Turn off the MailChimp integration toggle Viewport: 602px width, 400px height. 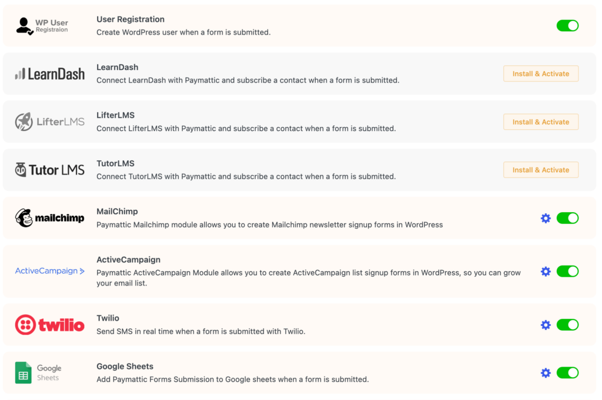[x=567, y=219]
